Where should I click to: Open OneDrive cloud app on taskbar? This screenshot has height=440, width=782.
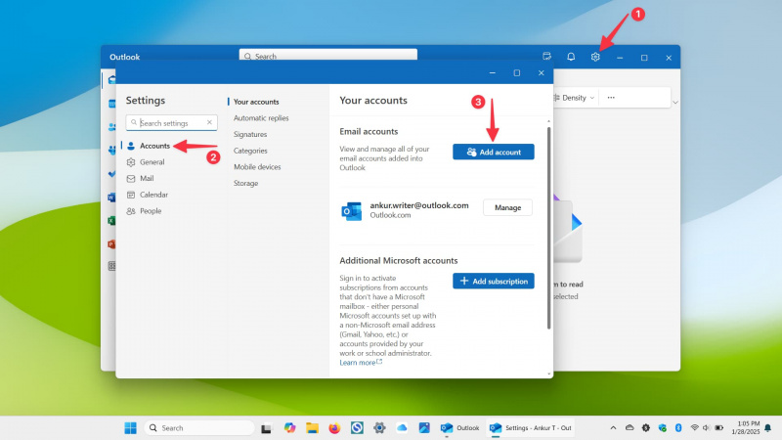pos(402,427)
